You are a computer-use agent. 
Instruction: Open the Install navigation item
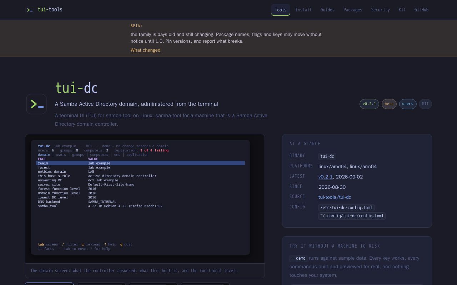point(303,10)
